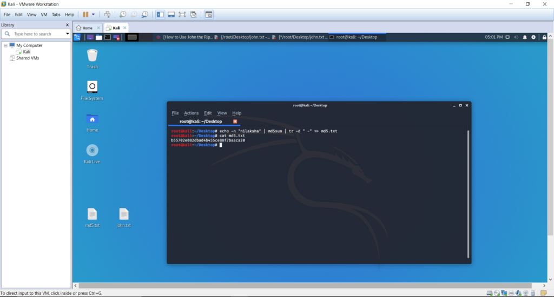Click the updates tray icon by the bell
The width and height of the screenshot is (554, 297).
point(533,37)
